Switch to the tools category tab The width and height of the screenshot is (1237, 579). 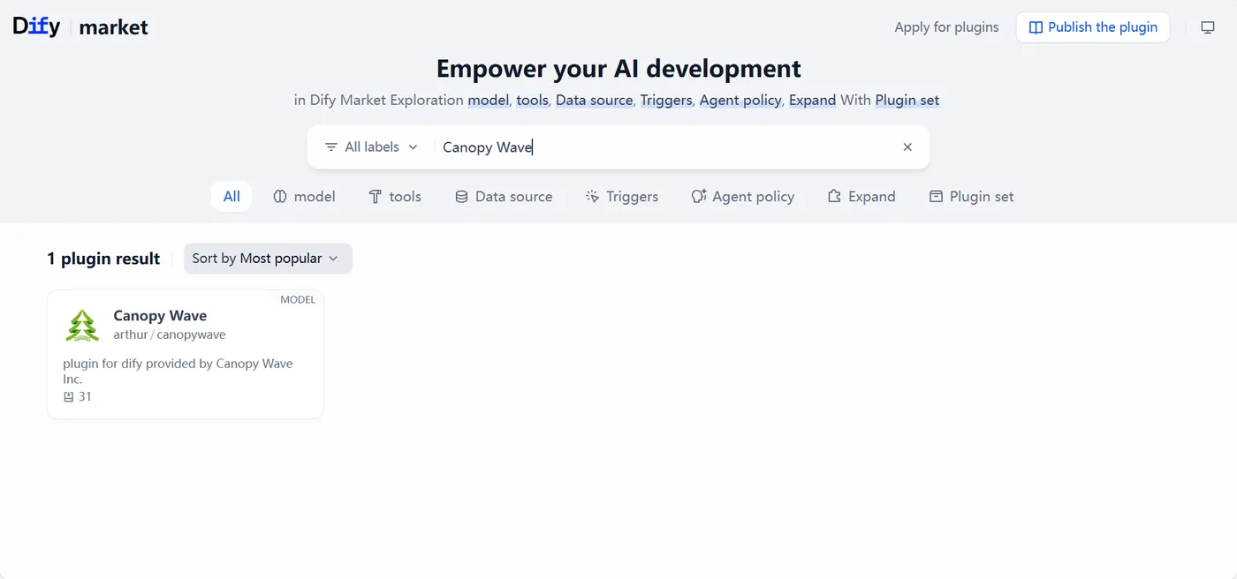pos(395,197)
